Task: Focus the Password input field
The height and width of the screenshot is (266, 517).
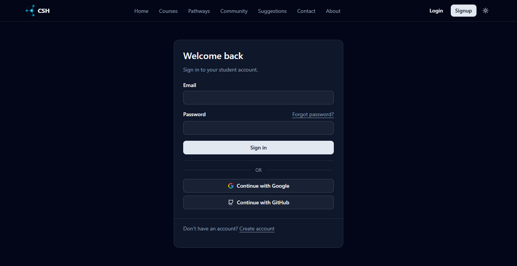Action: (x=258, y=128)
